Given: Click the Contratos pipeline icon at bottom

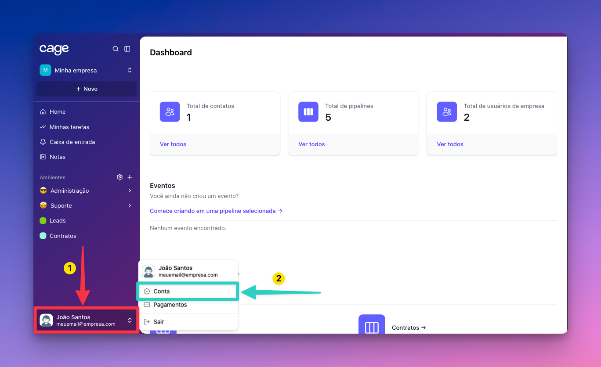Looking at the screenshot, I should (372, 327).
